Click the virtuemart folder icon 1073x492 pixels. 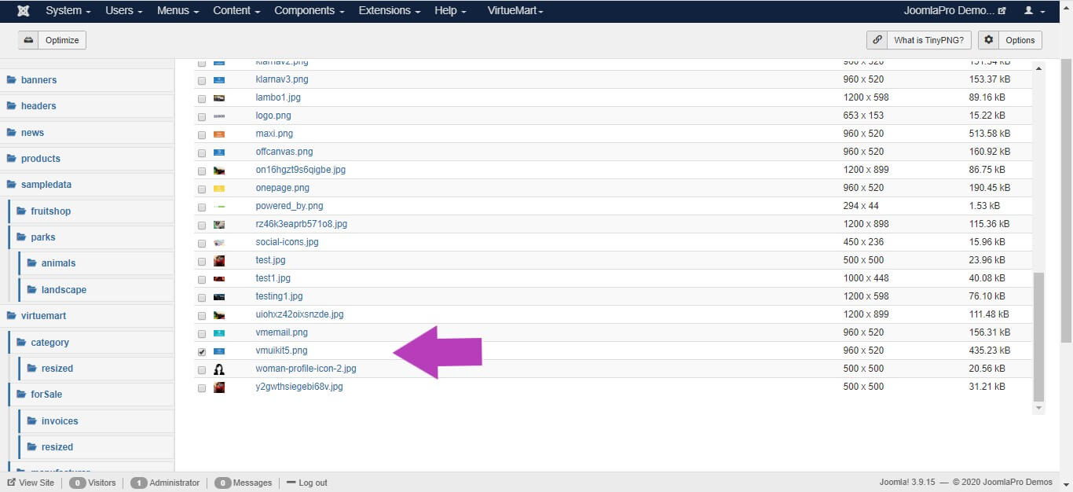12,316
